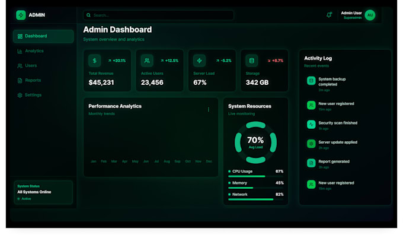Click the System backup completed icon

311,81
